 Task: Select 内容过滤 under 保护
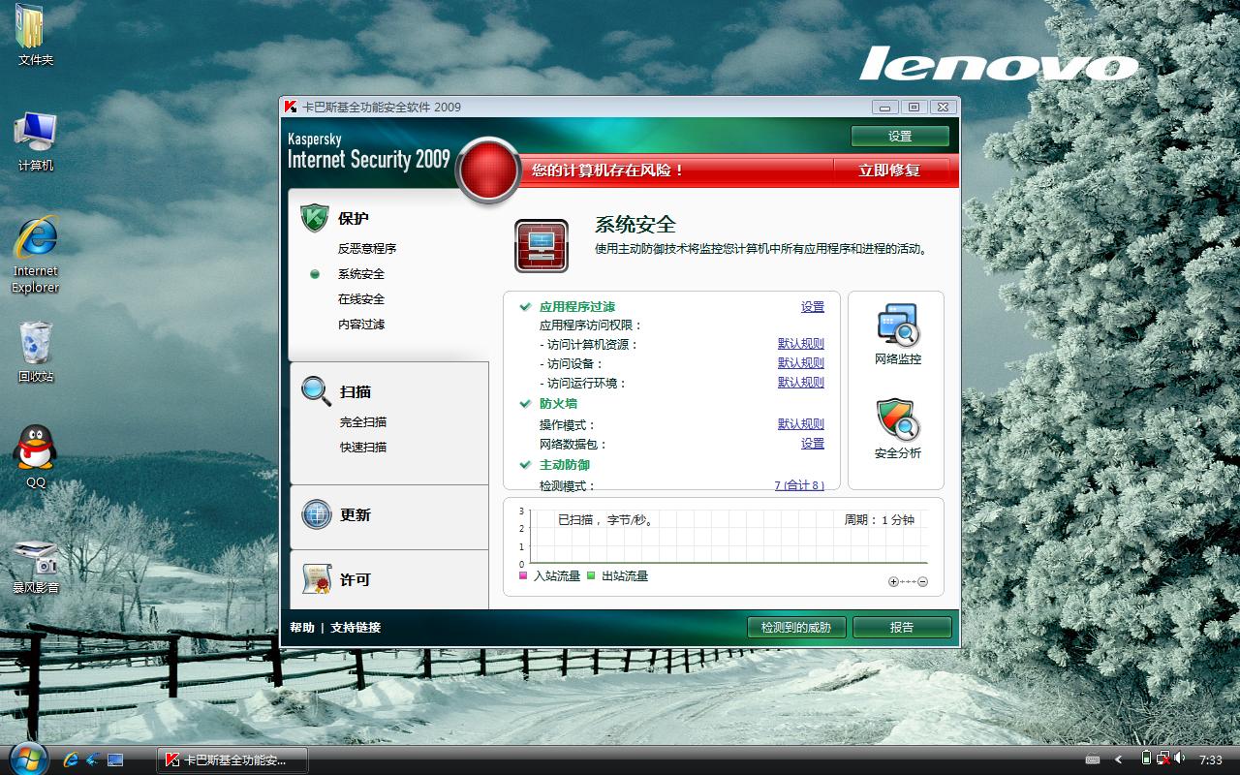361,325
